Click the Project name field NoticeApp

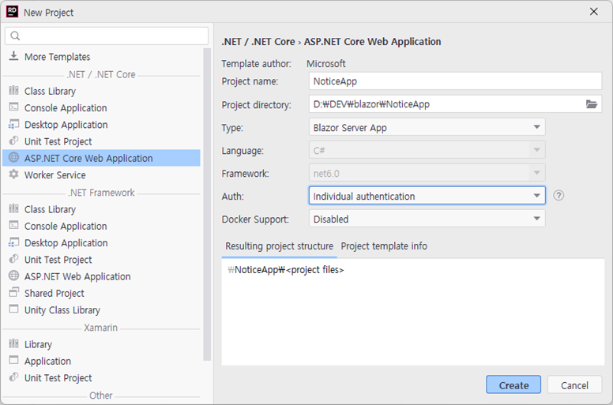point(455,81)
